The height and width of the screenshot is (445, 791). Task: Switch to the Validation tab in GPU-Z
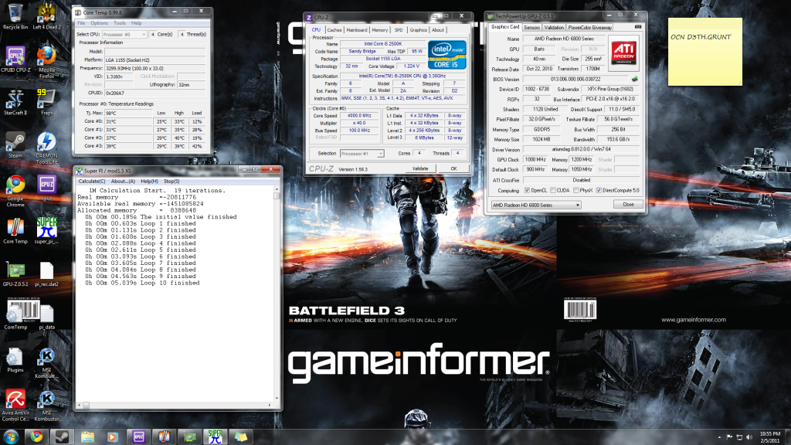pyautogui.click(x=554, y=27)
